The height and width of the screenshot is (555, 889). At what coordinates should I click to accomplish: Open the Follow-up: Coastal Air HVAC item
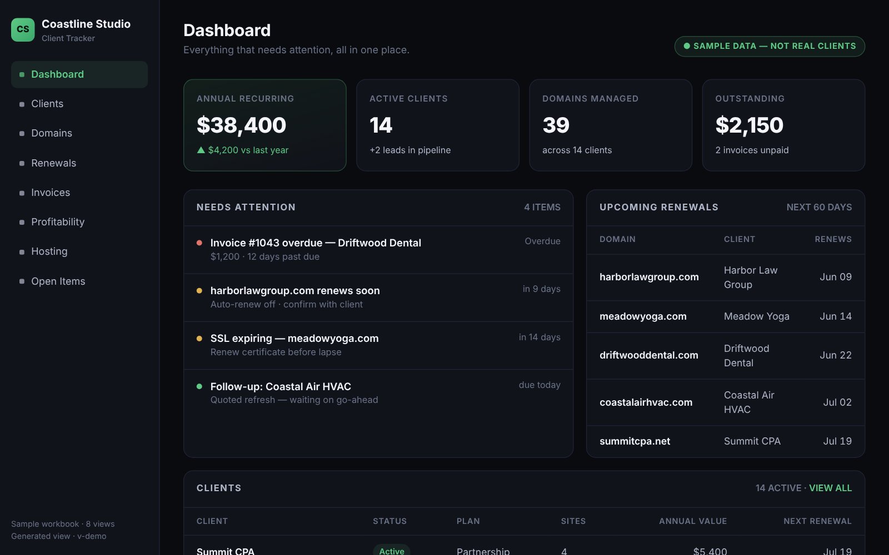coord(378,393)
